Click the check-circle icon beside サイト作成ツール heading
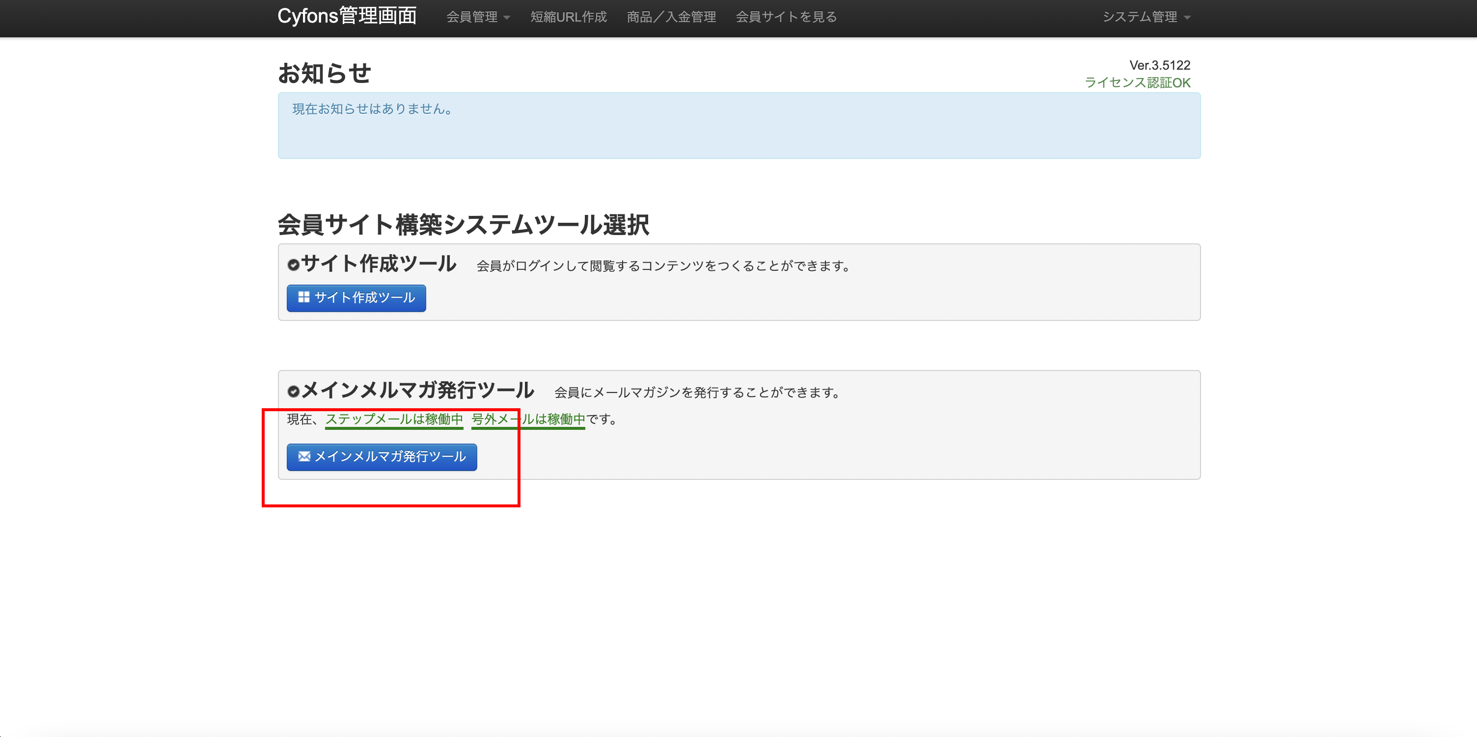 click(x=293, y=265)
